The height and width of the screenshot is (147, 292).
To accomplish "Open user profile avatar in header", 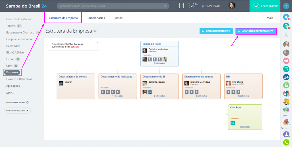I will point(232,6).
